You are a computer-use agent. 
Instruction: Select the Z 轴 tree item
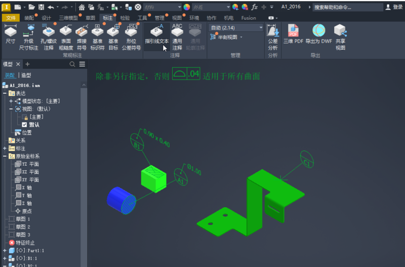[x=23, y=203]
